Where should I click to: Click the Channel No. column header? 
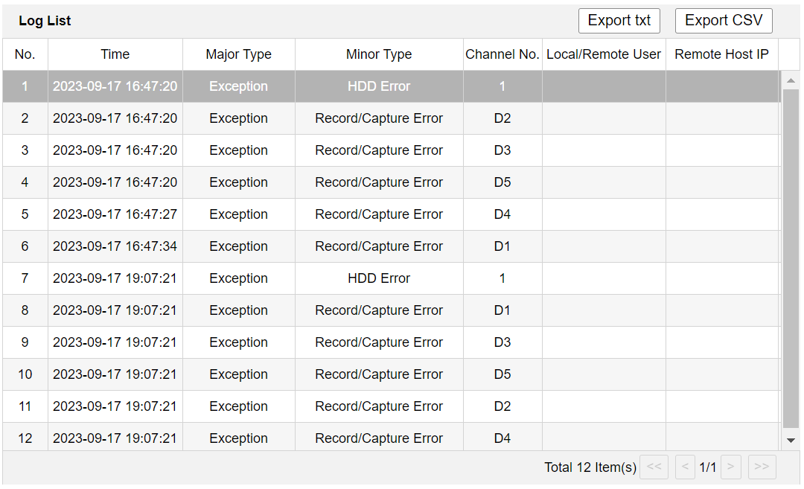pos(502,54)
